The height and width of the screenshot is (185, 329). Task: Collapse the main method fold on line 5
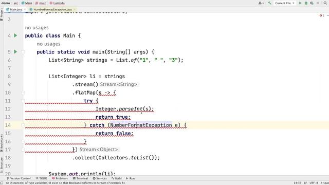23,52
